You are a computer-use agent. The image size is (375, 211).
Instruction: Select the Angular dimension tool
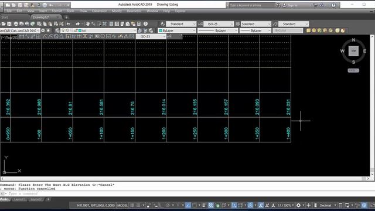tap(62, 36)
